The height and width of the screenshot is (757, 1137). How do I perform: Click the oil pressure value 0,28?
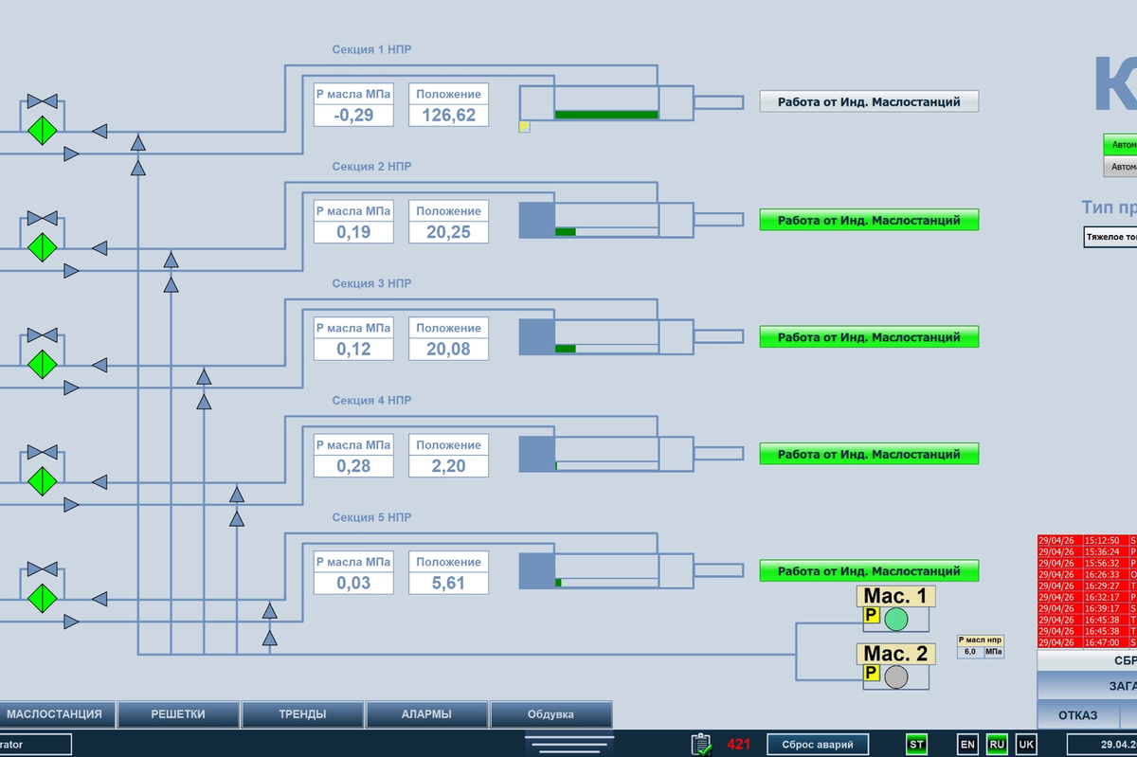tap(353, 466)
